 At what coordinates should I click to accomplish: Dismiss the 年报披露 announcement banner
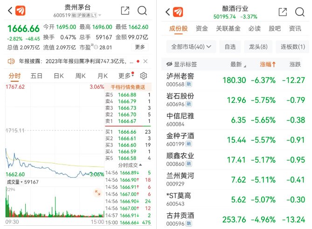click(146, 61)
